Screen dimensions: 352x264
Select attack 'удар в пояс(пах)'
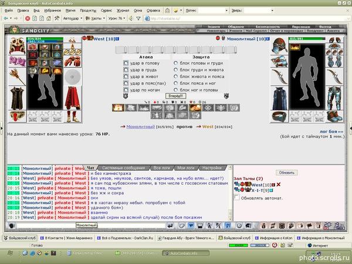click(x=126, y=83)
